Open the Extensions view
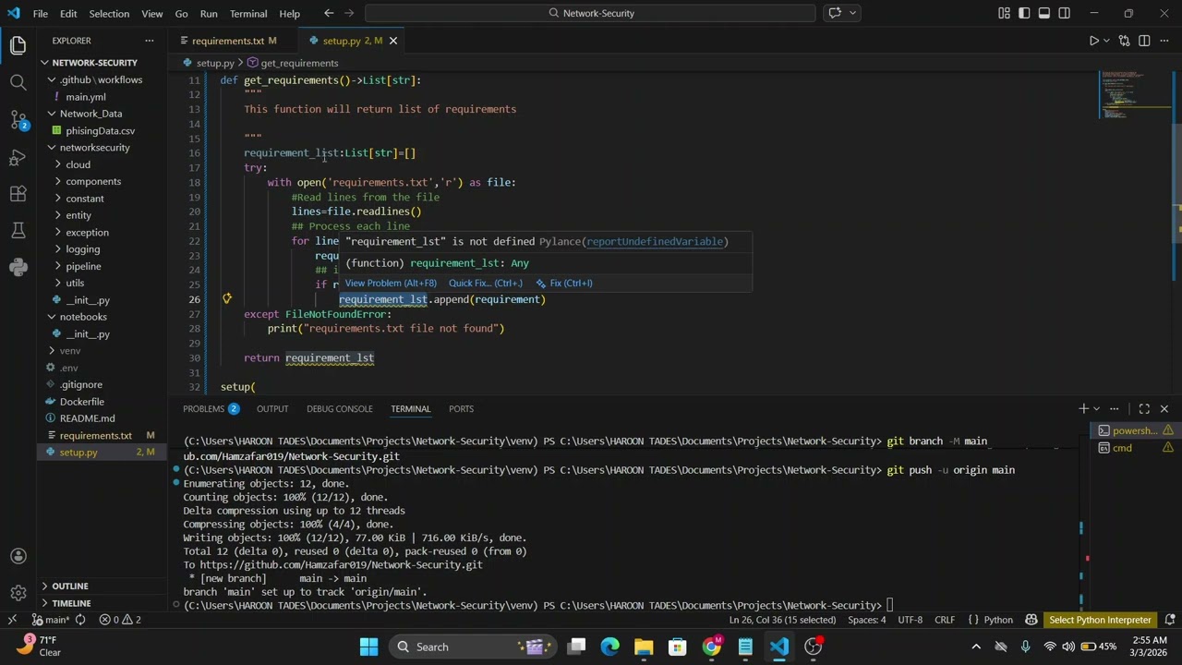This screenshot has width=1182, height=665. pos(18,194)
